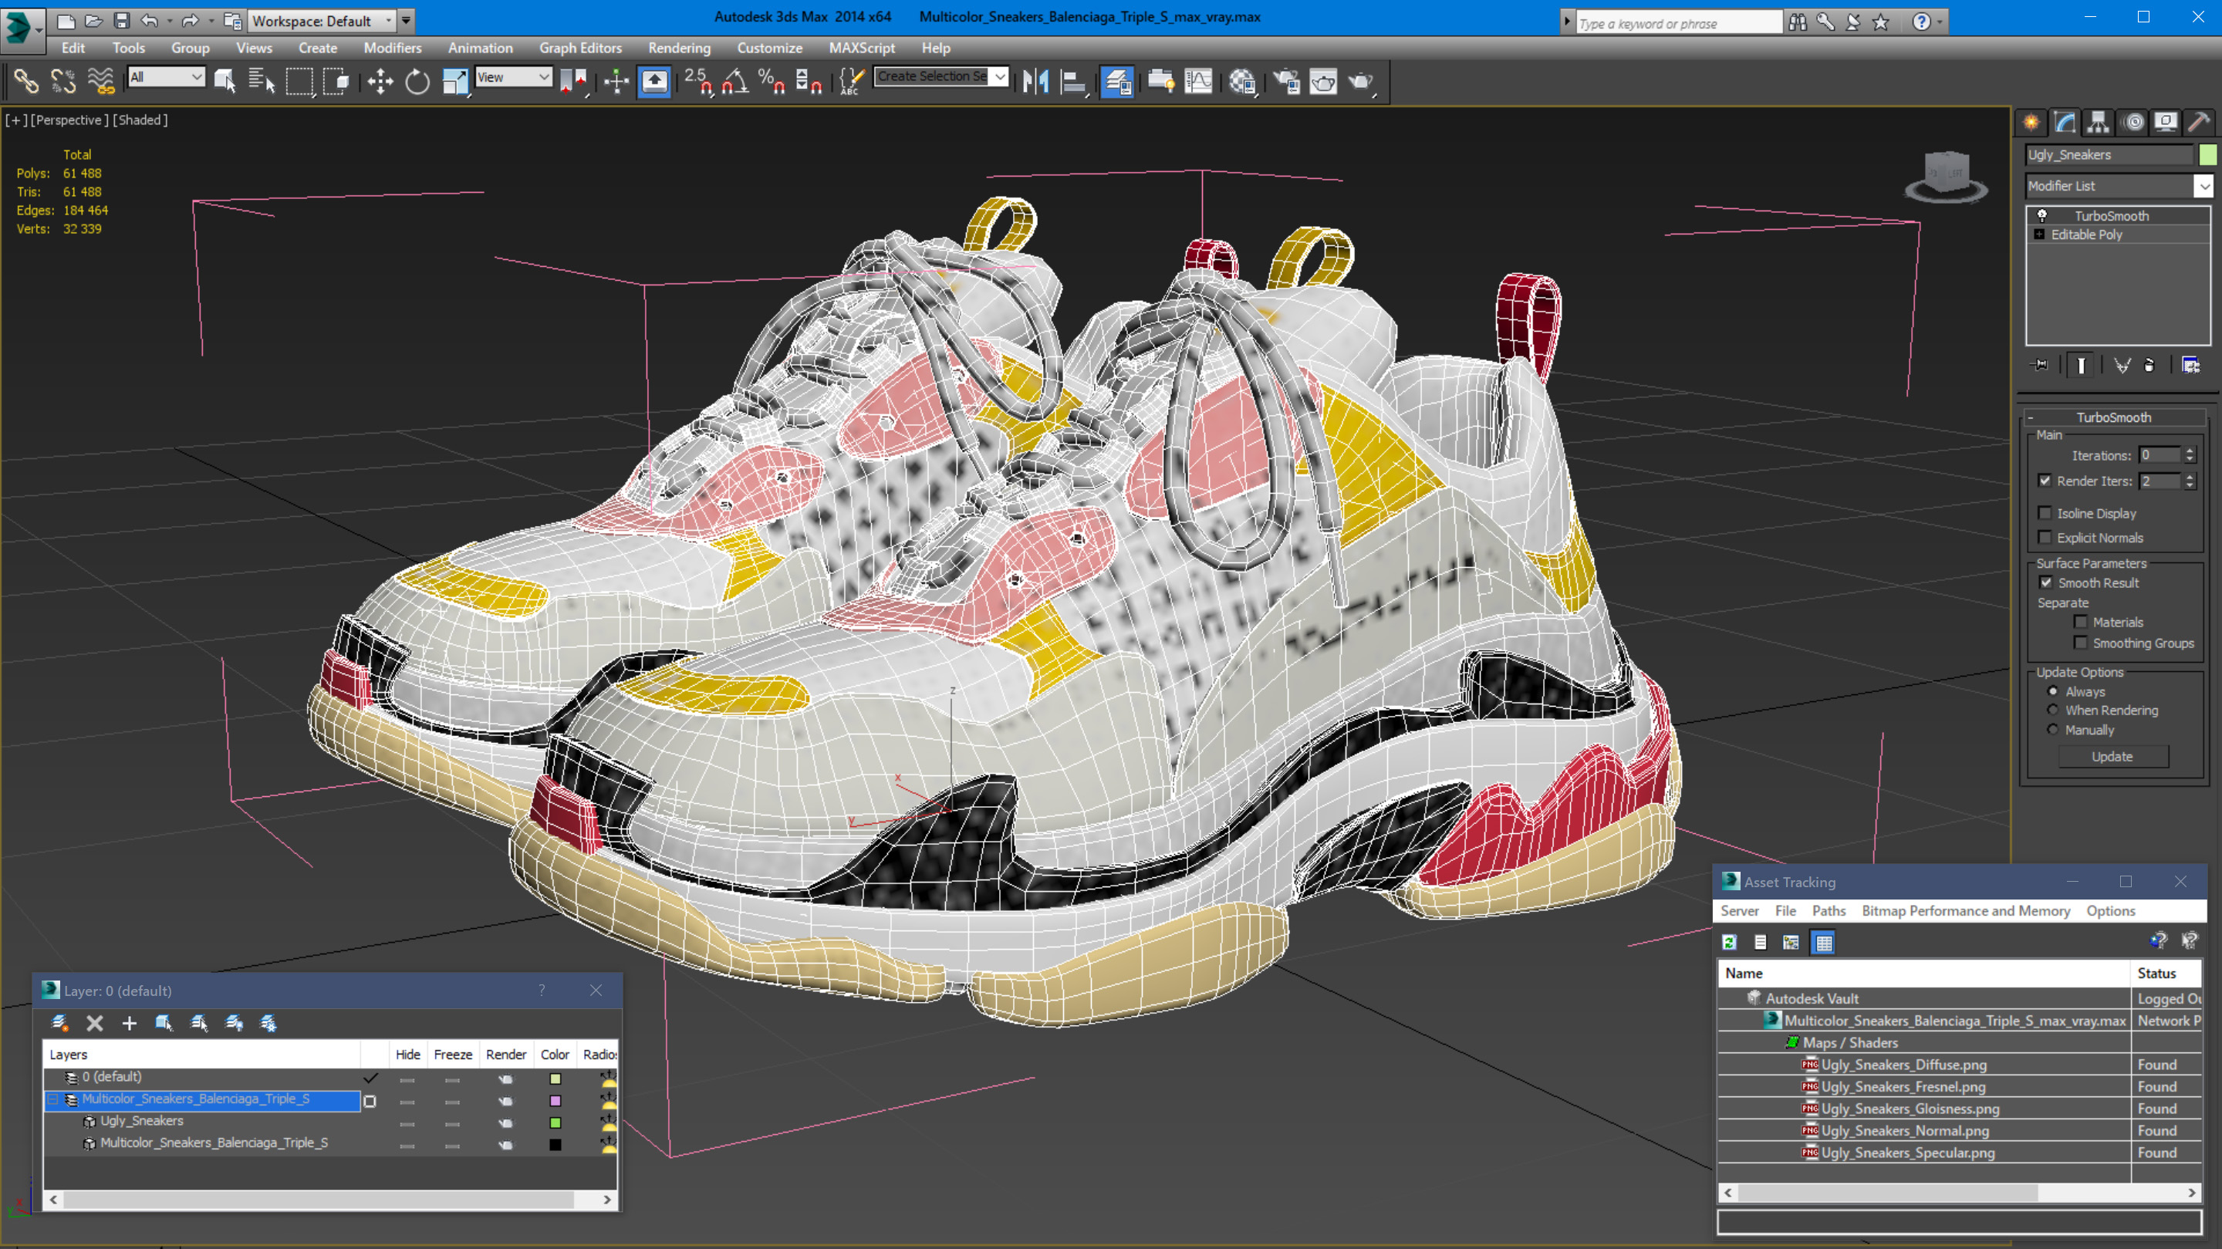The height and width of the screenshot is (1249, 2222).
Task: Enable Explicit Normals checkbox
Action: point(2045,538)
